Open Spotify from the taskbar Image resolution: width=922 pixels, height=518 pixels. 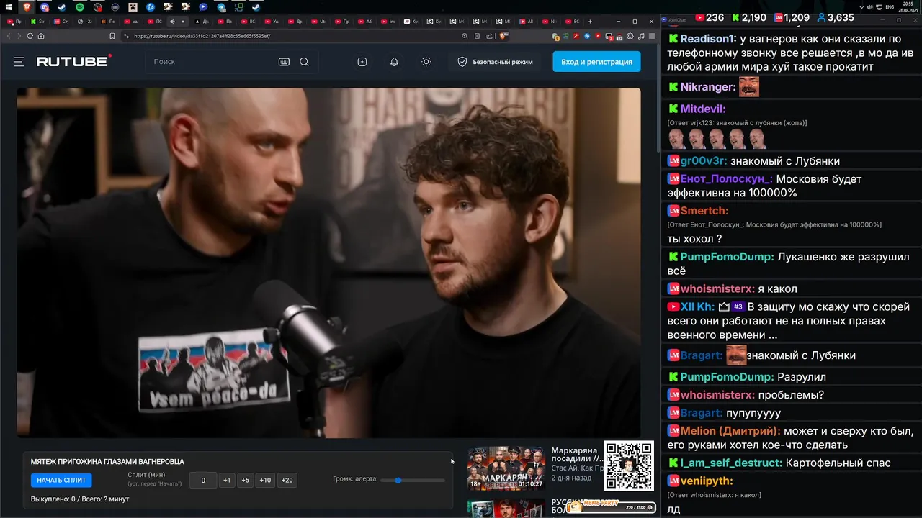pos(79,7)
